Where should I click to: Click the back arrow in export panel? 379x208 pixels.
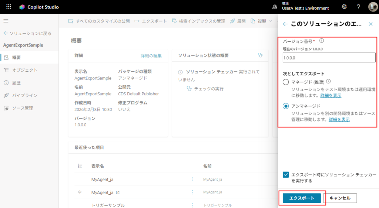pyautogui.click(x=285, y=24)
